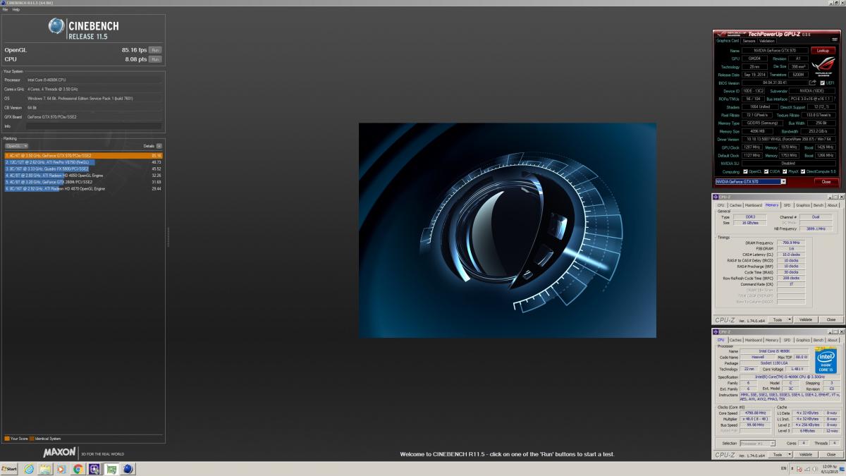Open Caches tab in lower CPU-Z window
This screenshot has width=846, height=476.
point(735,340)
